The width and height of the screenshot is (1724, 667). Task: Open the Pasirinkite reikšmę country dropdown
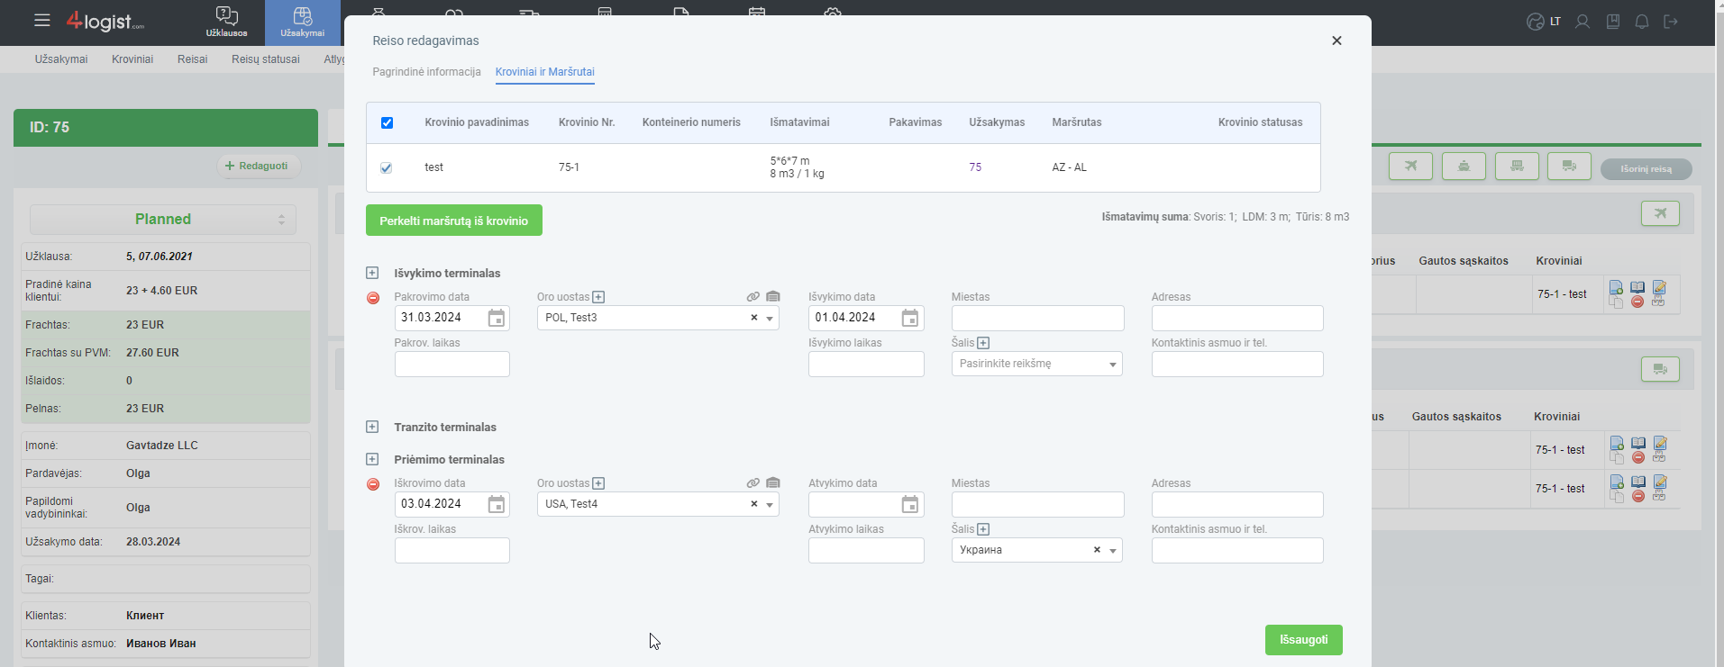1037,364
